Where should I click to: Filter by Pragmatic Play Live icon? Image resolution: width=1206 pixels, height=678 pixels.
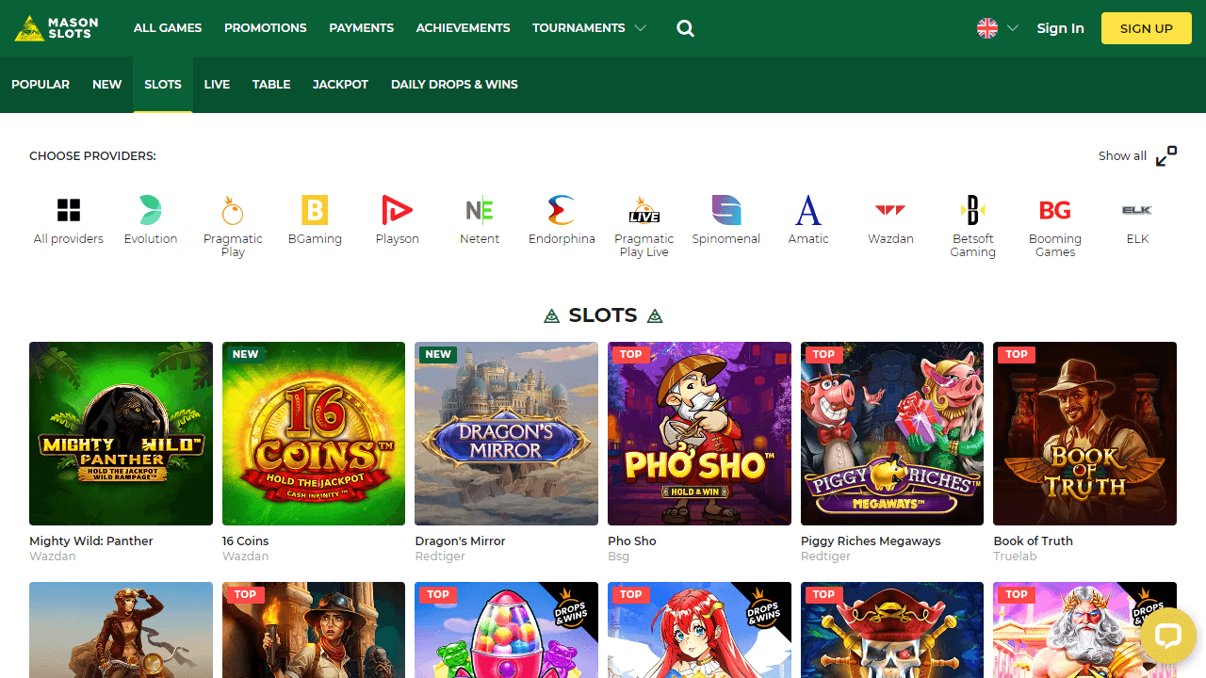click(x=644, y=209)
